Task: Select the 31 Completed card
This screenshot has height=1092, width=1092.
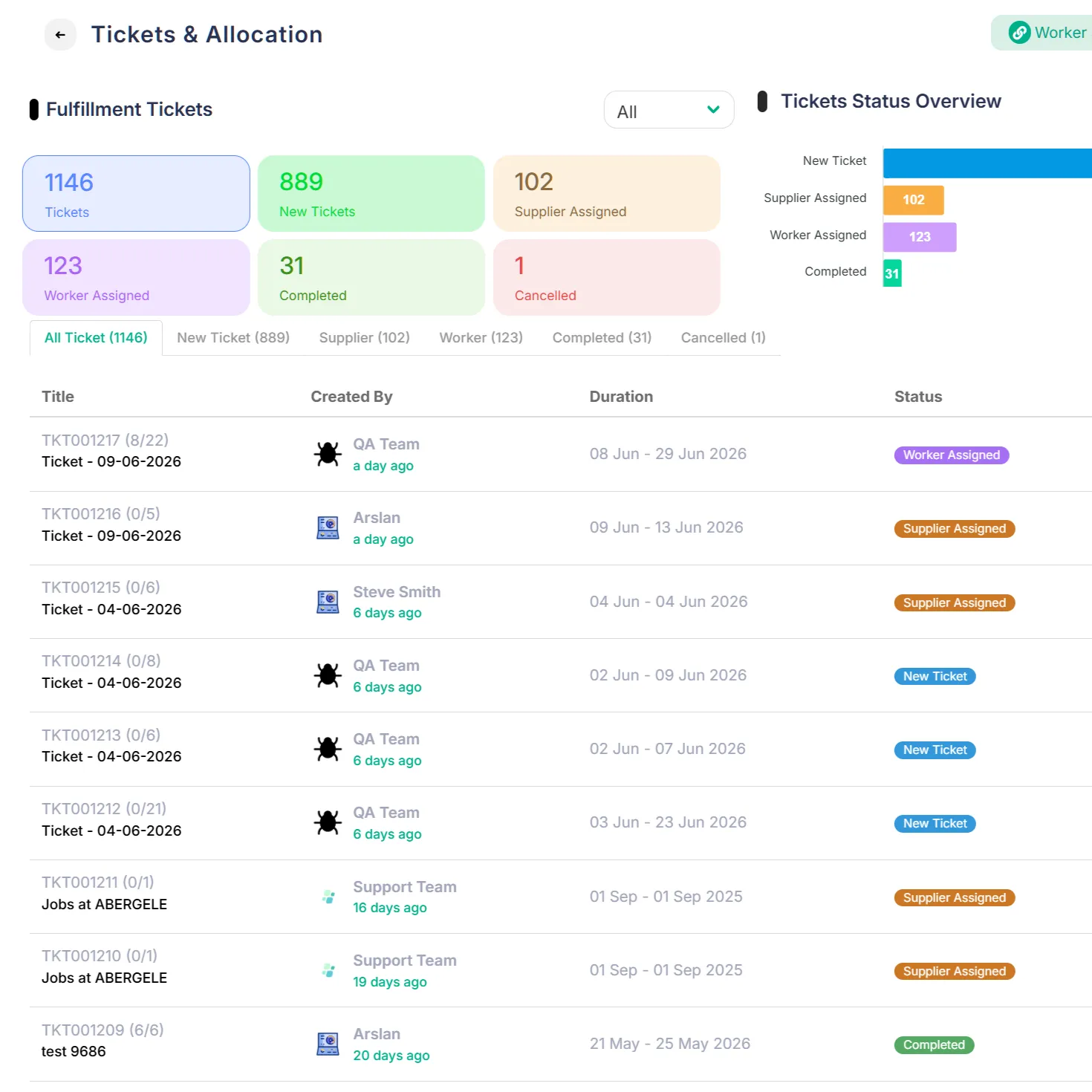Action: tap(371, 277)
